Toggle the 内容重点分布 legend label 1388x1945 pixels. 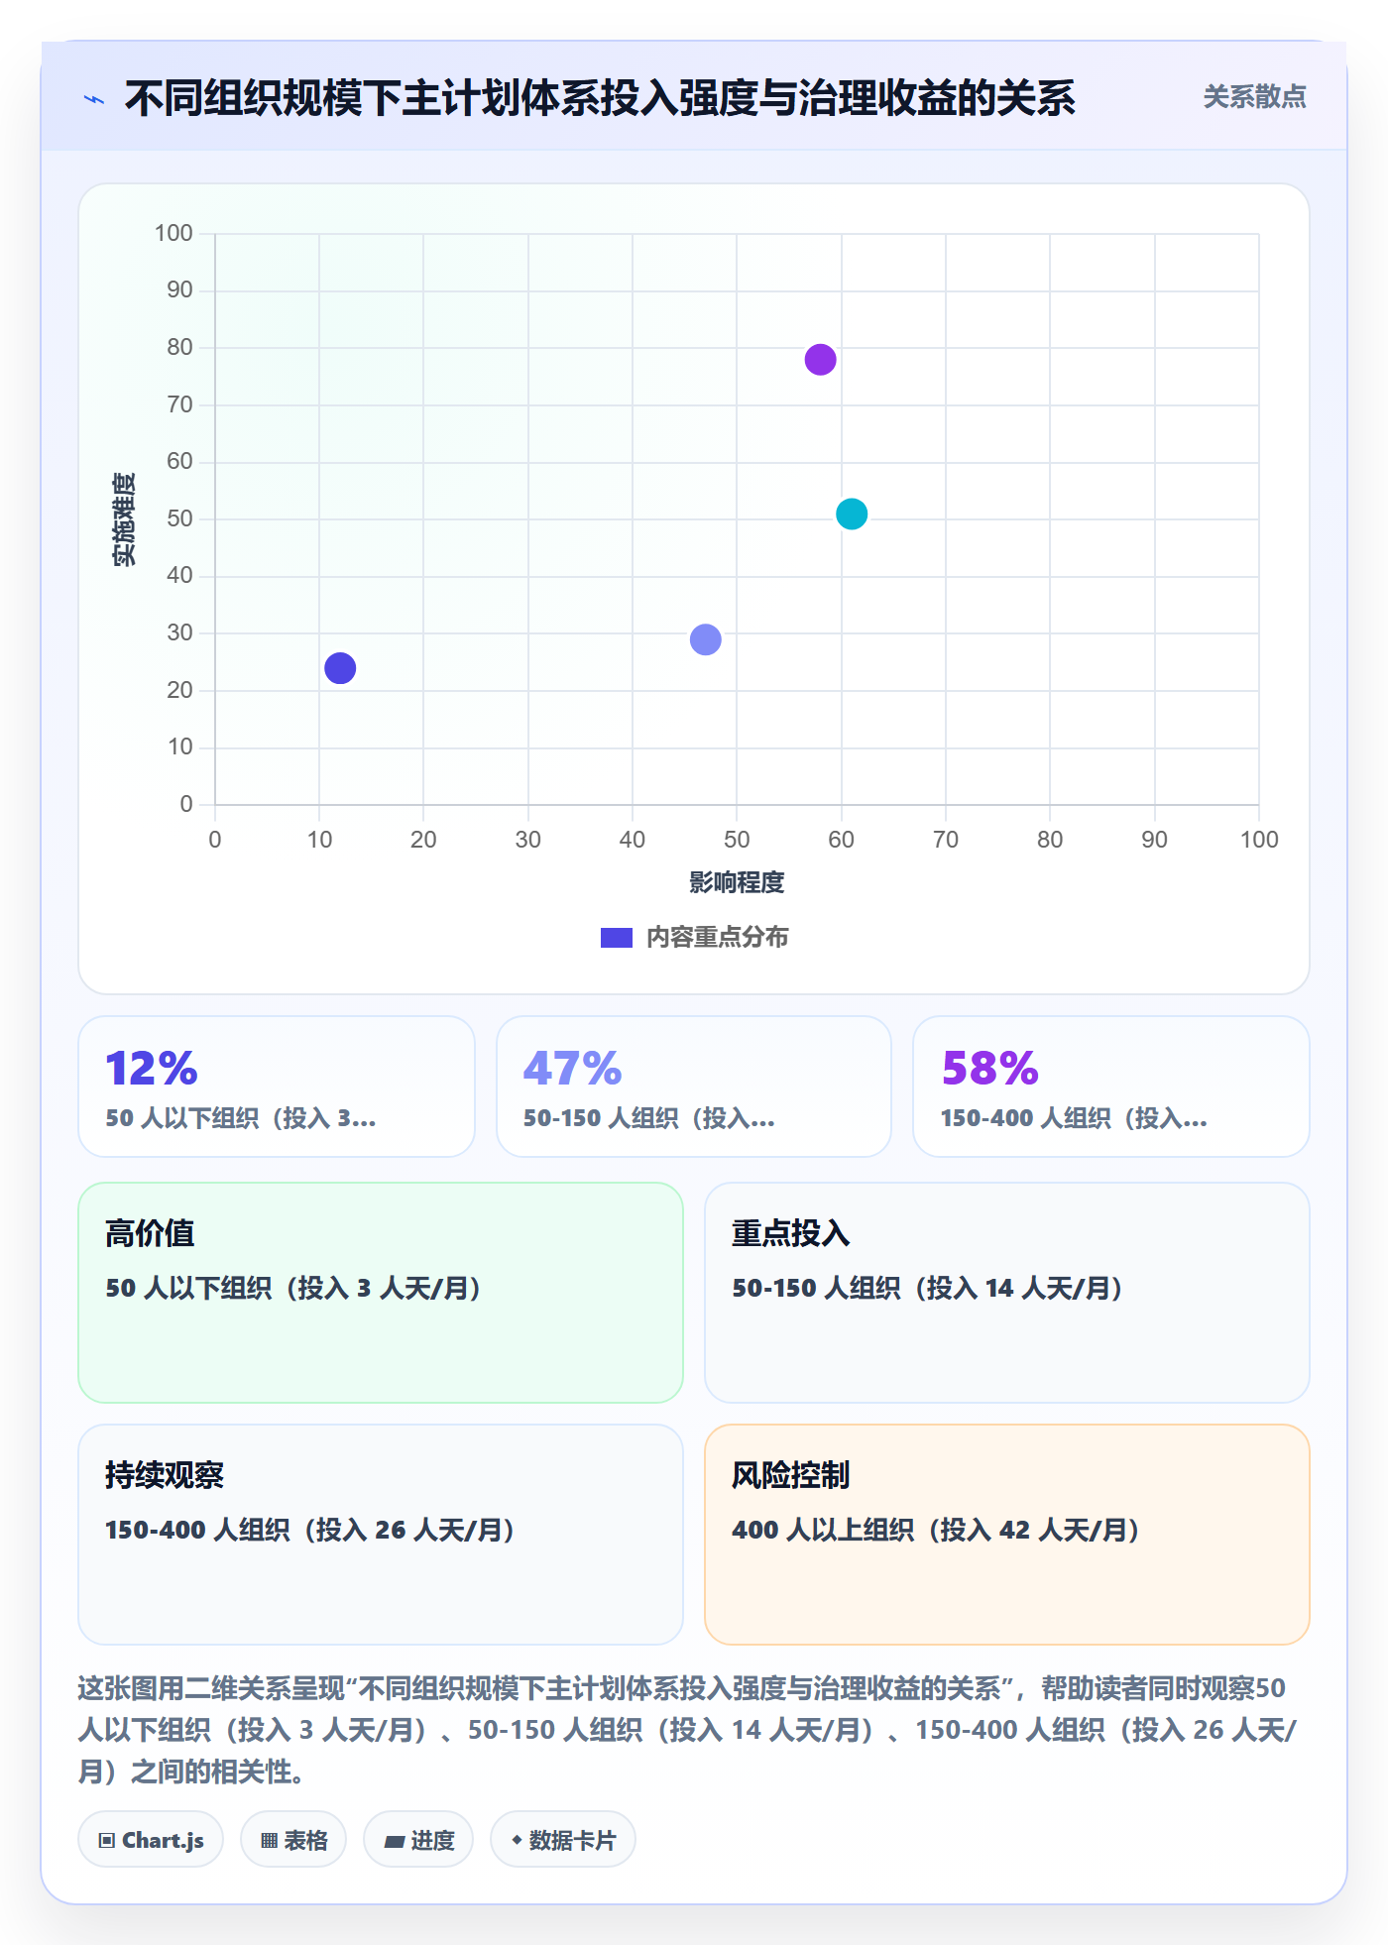[717, 938]
